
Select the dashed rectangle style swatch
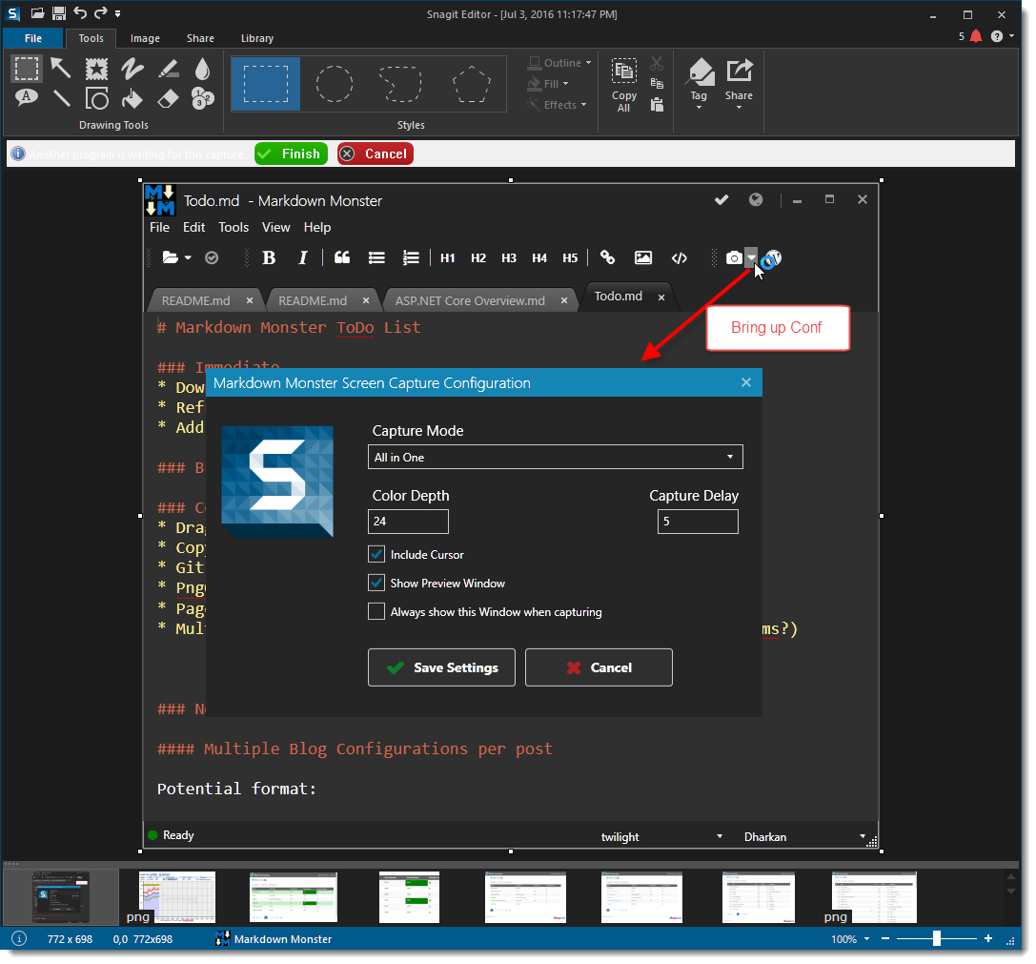coord(266,84)
